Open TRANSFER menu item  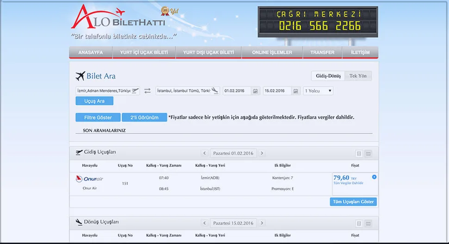pyautogui.click(x=323, y=52)
